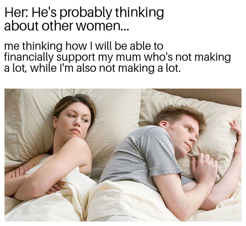Viewport: 246px width, 226px height.
Task: Click the wedding ring on man's hand
Action: [212, 159]
